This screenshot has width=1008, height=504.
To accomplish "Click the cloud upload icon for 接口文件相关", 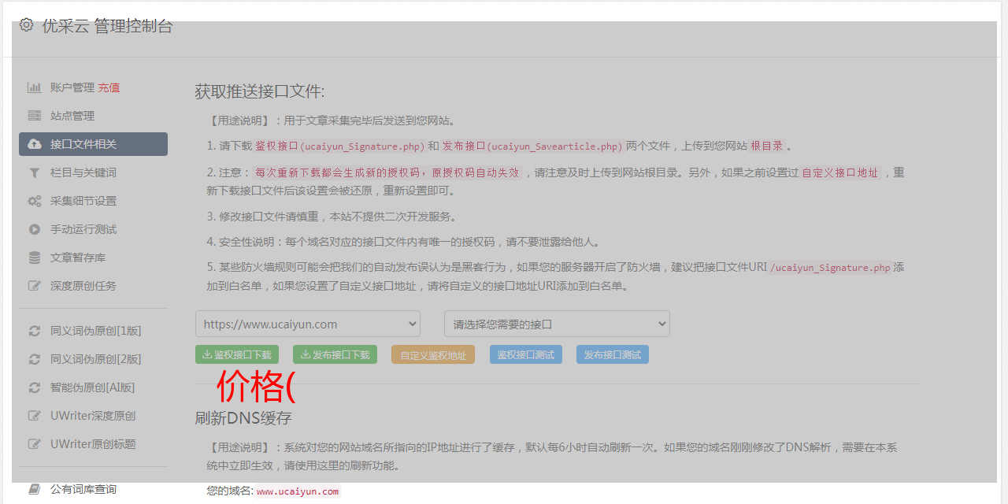I will tap(35, 144).
